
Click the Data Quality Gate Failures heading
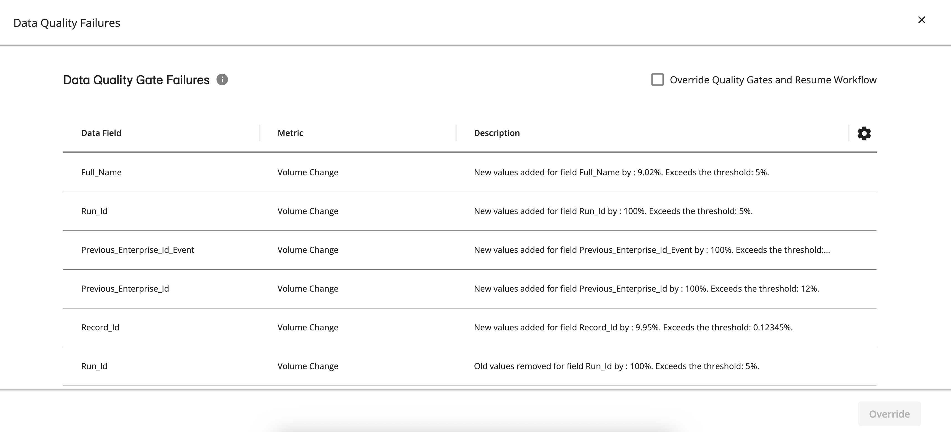tap(136, 80)
